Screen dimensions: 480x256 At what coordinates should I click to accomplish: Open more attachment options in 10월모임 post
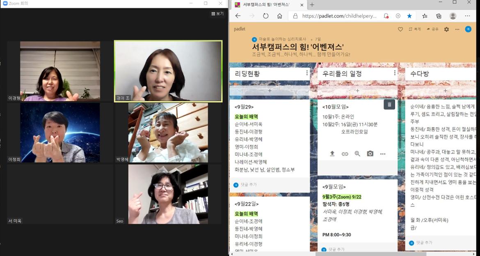[x=383, y=154]
